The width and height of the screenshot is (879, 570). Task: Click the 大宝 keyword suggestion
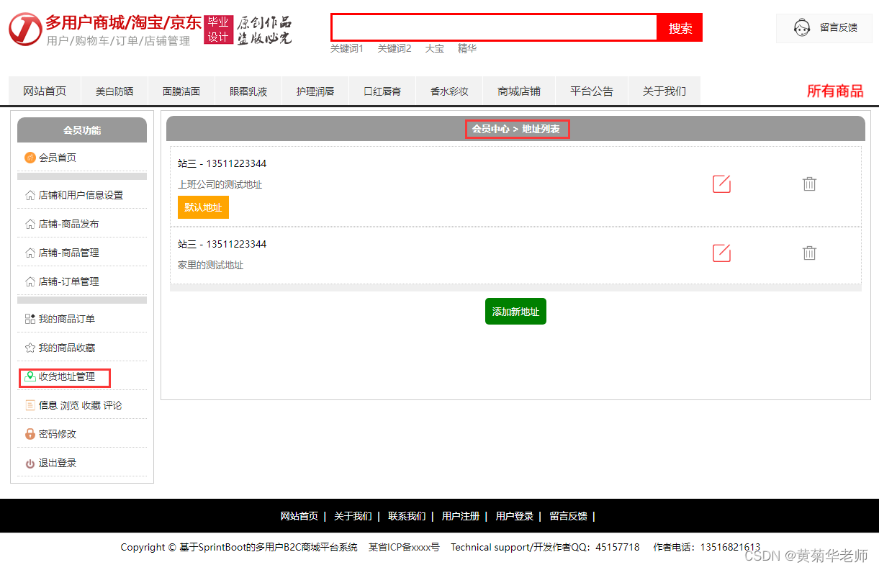(435, 48)
